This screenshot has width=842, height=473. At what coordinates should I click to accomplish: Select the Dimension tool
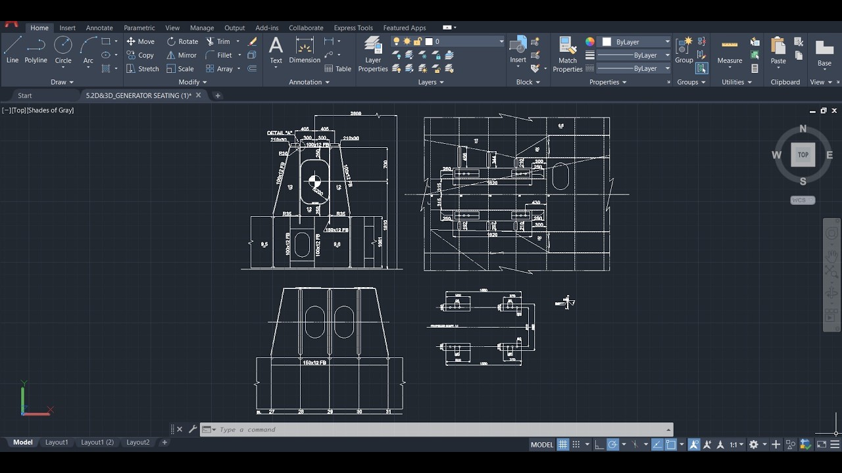click(305, 51)
